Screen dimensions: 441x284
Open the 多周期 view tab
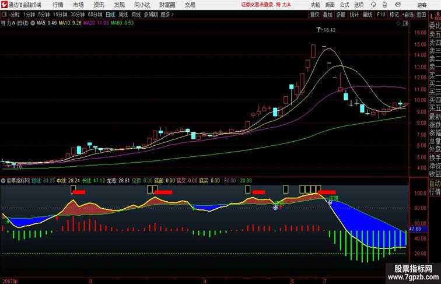tap(150, 15)
